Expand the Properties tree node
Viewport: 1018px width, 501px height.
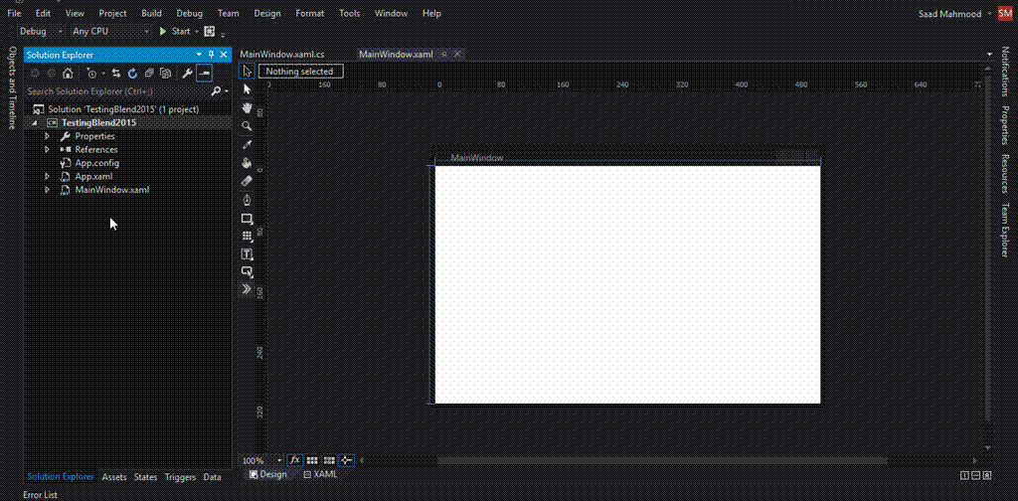point(47,136)
